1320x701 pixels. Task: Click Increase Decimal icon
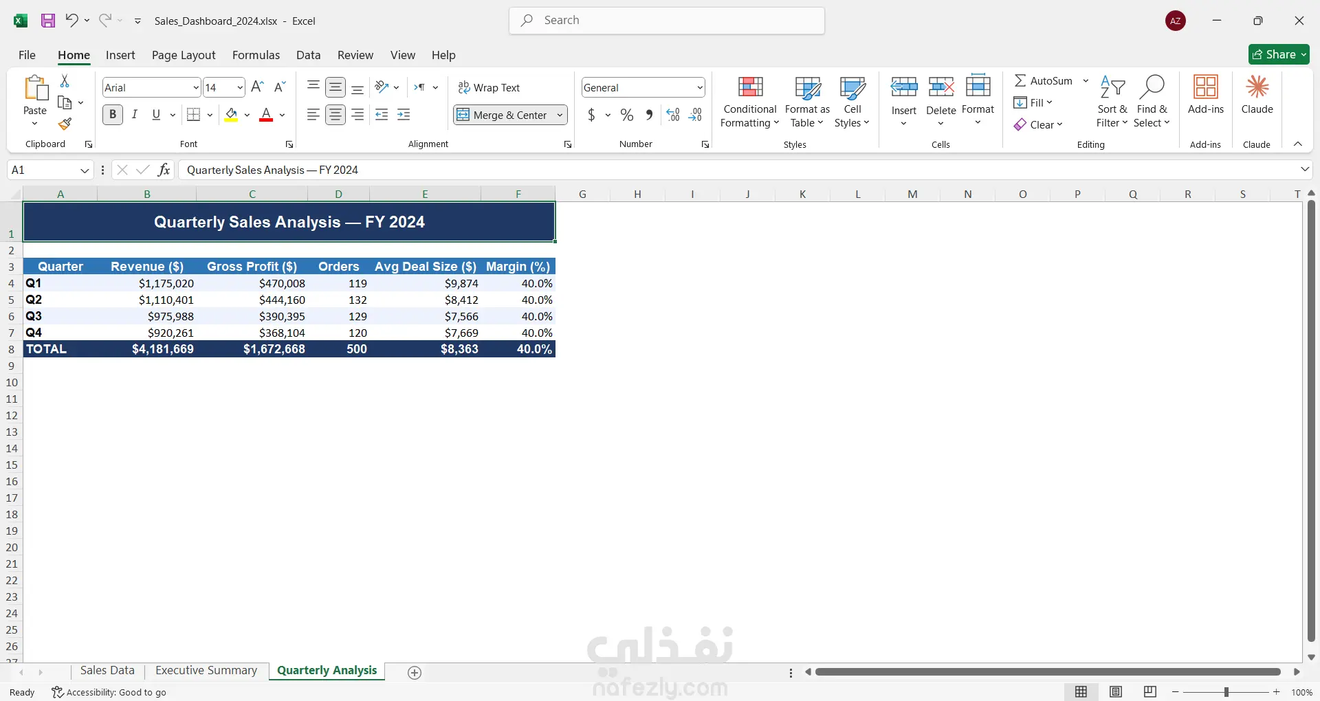673,115
